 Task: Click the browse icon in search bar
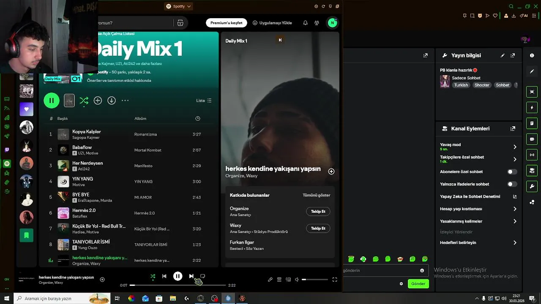(x=180, y=23)
